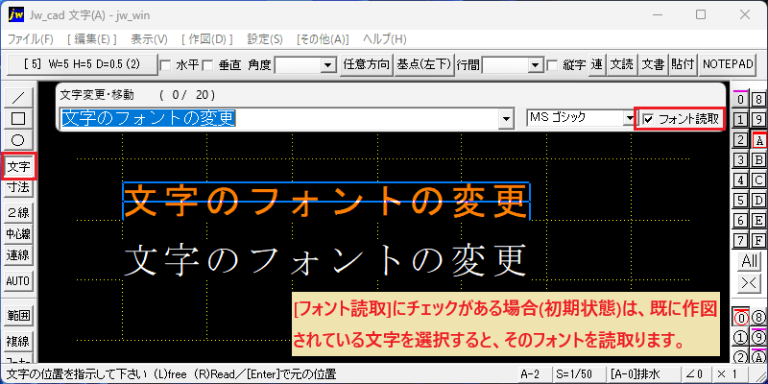Click the 文読 button
768x384 pixels.
(622, 64)
